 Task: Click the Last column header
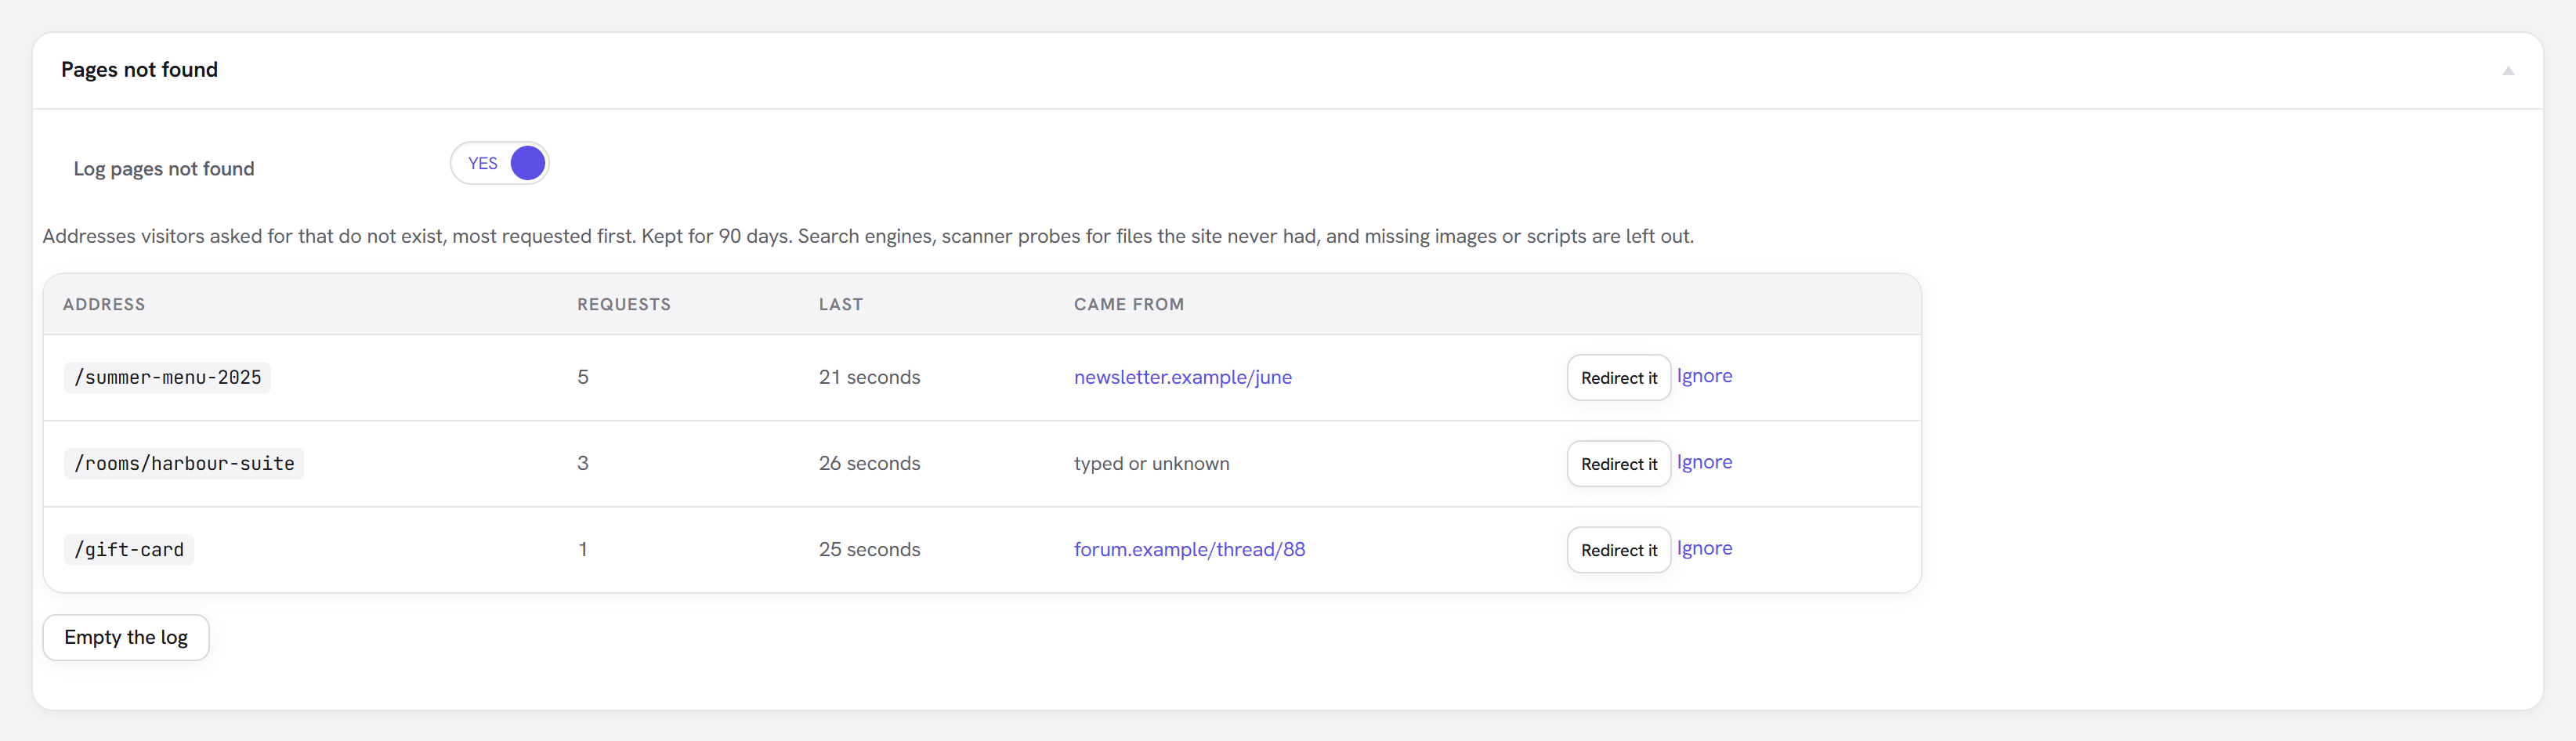pos(841,304)
